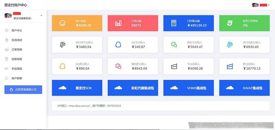The image size is (275, 130).
Task: Download the 易支付SDK package
Action: (x=77, y=88)
